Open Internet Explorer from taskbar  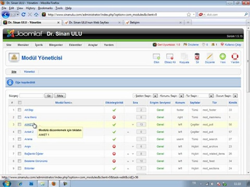(20, 184)
